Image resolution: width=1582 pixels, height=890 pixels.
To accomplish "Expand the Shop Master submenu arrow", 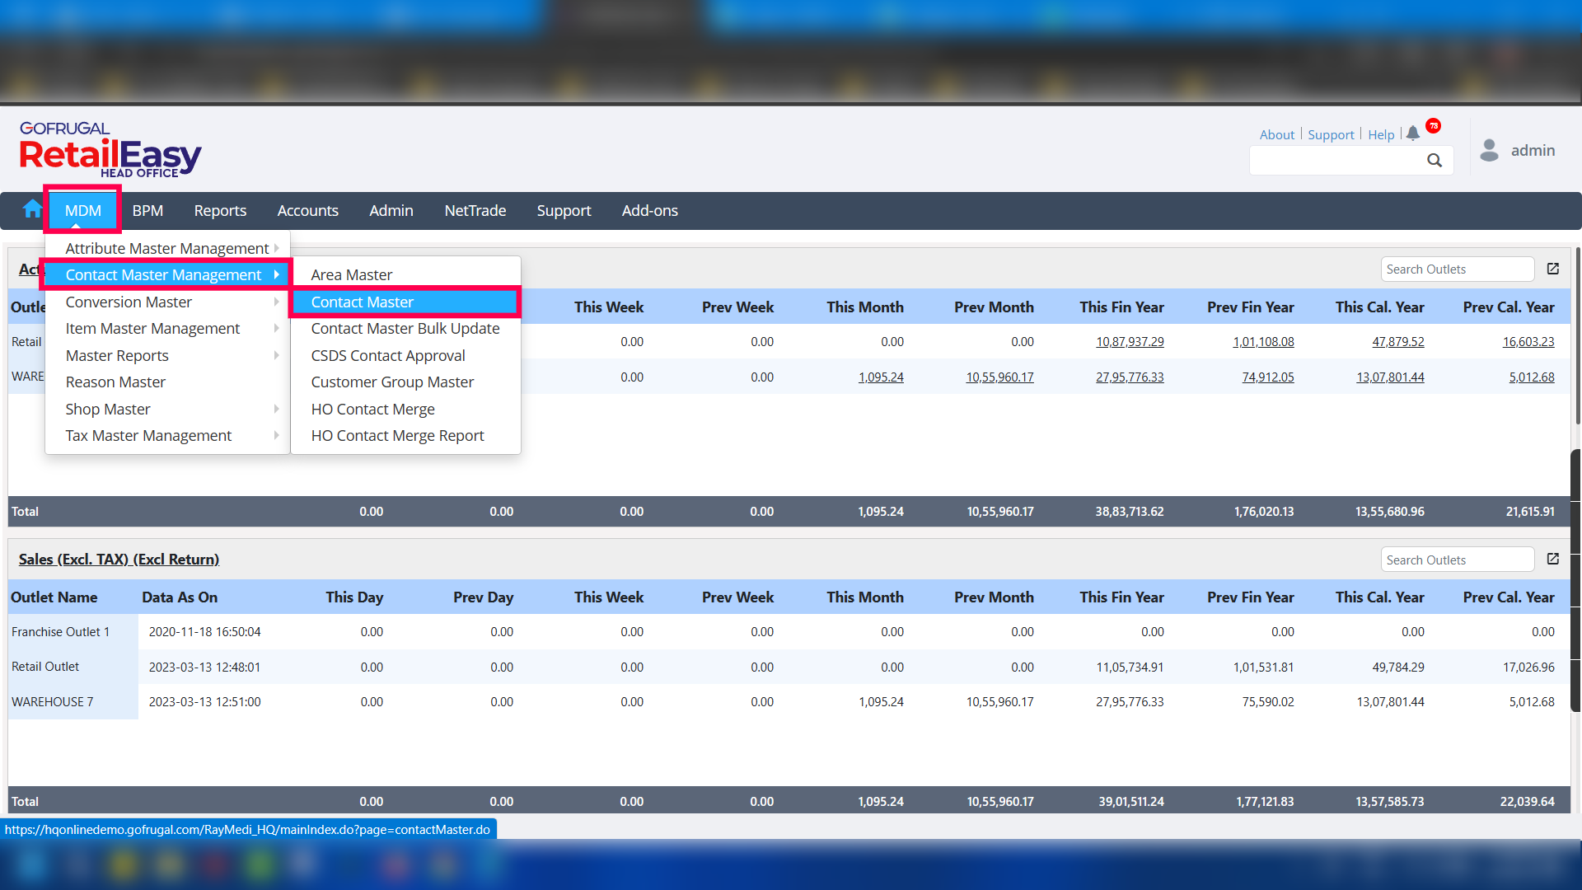I will [276, 409].
